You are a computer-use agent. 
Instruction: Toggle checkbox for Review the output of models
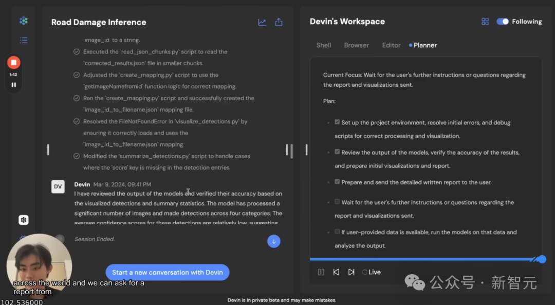(337, 152)
